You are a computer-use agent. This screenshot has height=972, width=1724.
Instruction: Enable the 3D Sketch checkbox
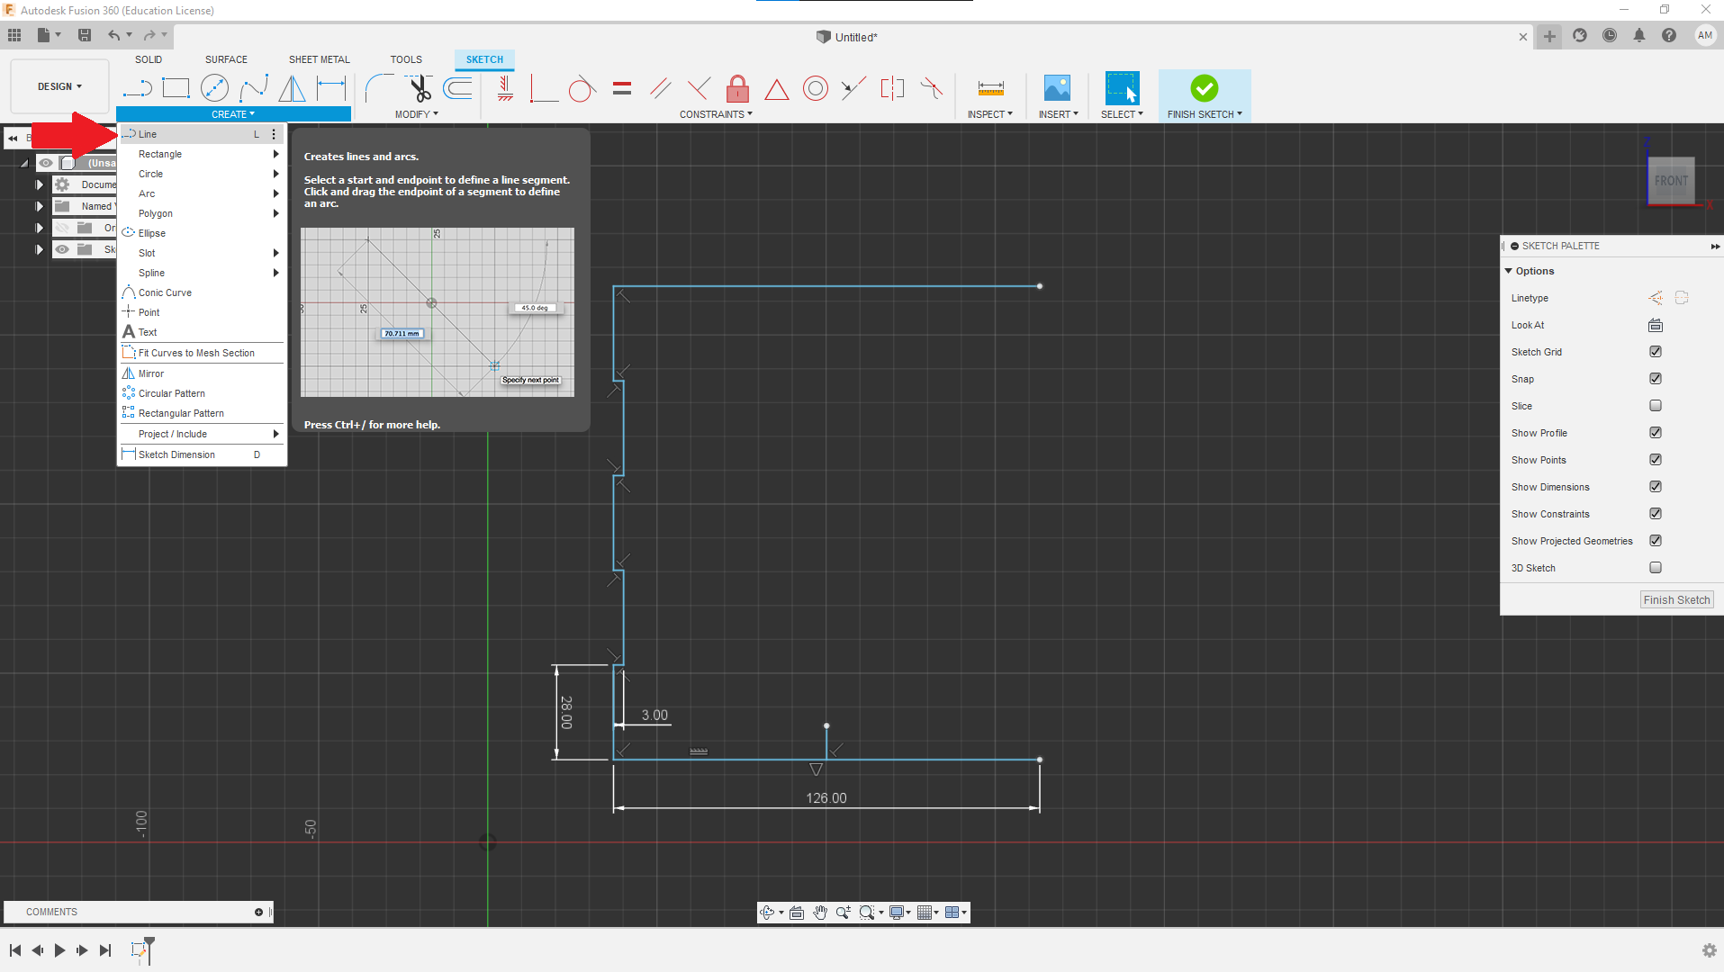point(1655,568)
